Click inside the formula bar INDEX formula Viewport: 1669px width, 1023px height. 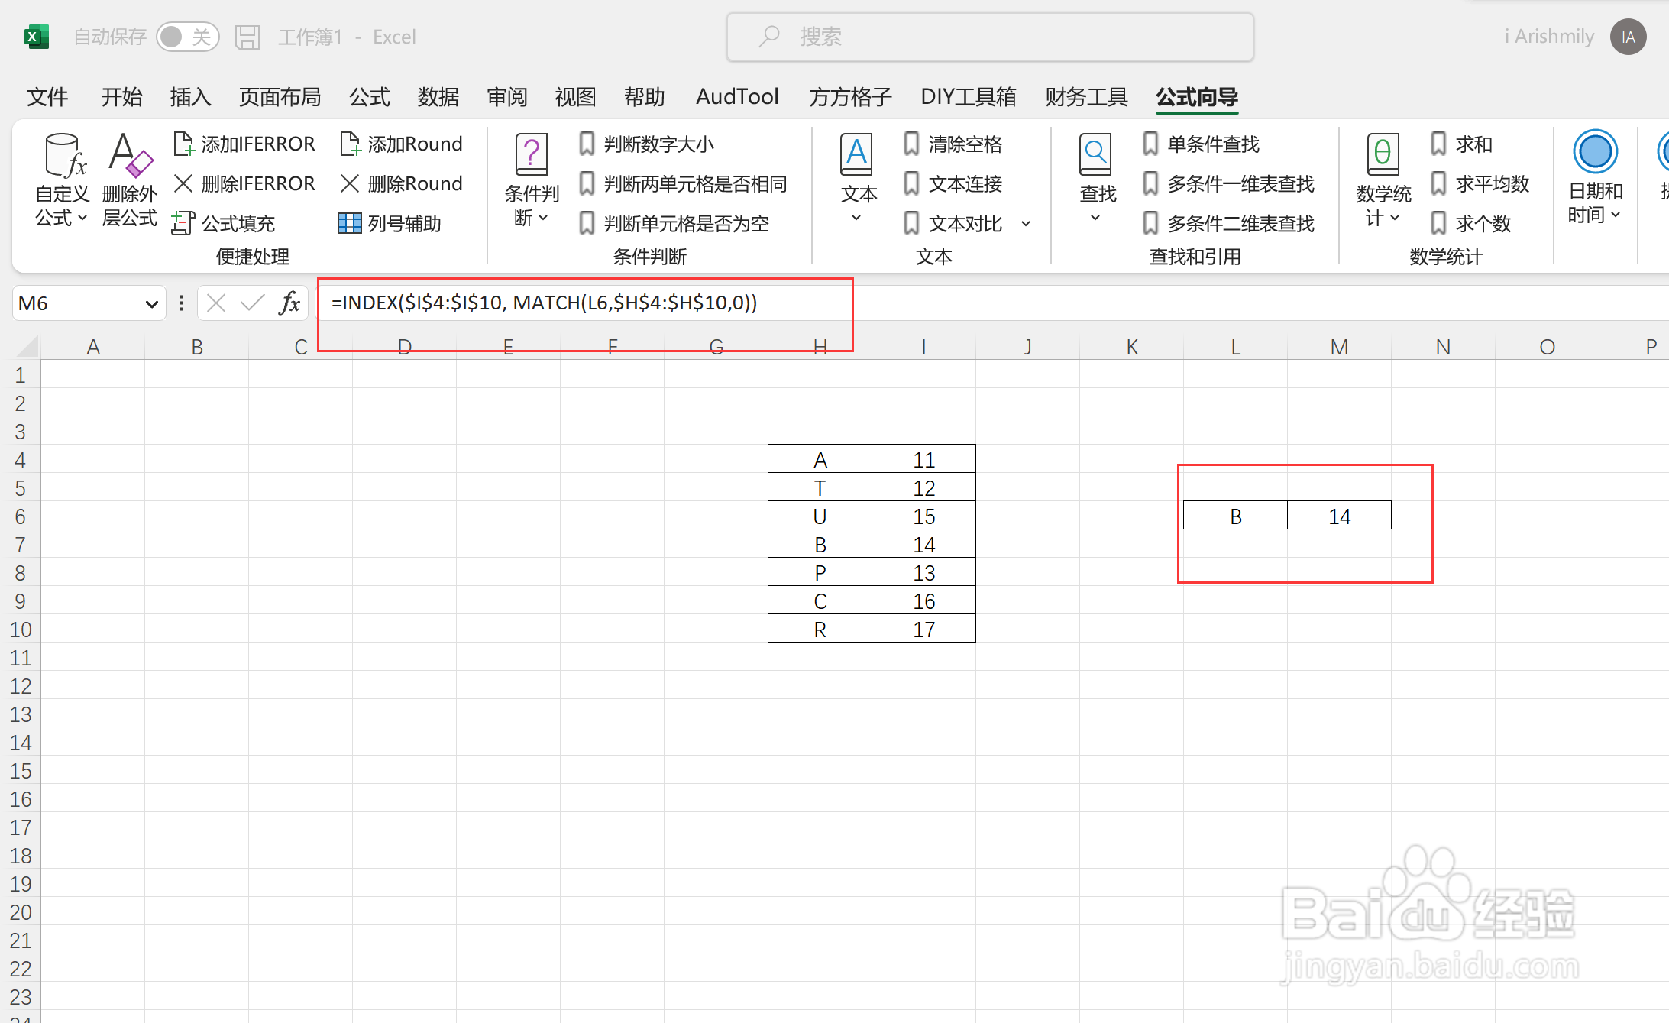point(544,303)
